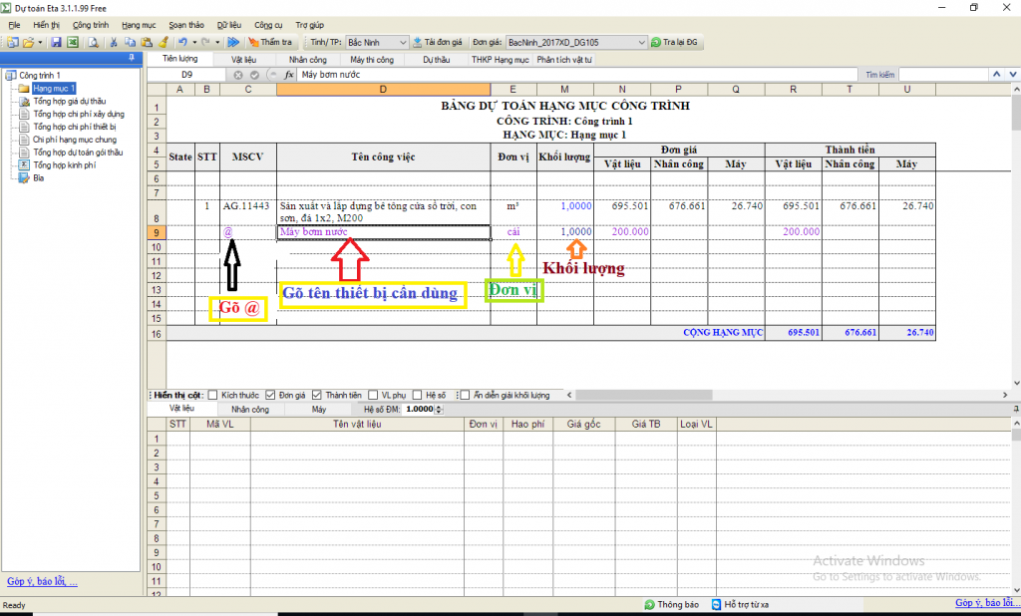
Task: Select Tổng hợp kinh phí in the tree
Action: tap(64, 165)
